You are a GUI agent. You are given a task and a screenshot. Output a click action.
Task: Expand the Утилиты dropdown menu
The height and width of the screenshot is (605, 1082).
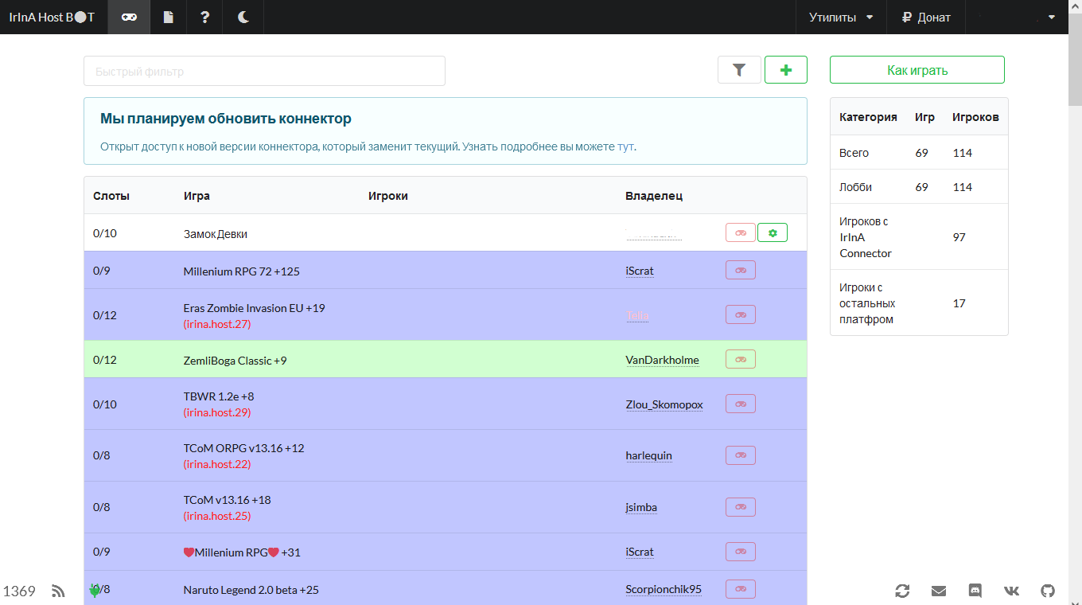841,17
